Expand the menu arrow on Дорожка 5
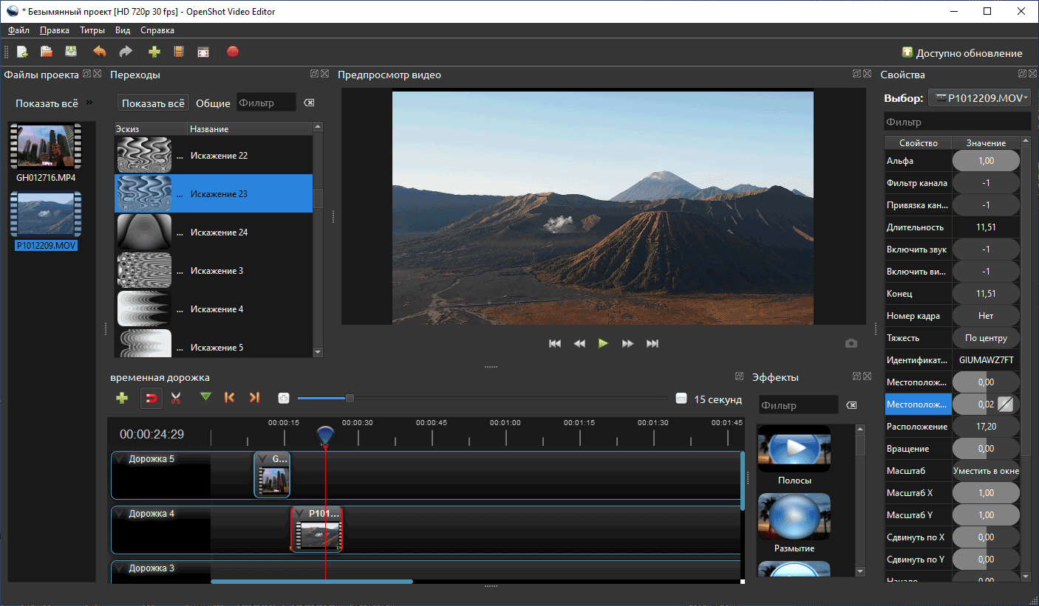 click(x=120, y=459)
